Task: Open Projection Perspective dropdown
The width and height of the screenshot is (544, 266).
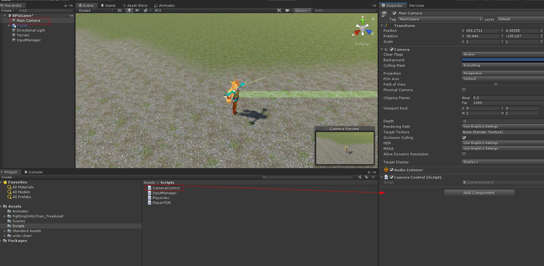Action: [503, 73]
